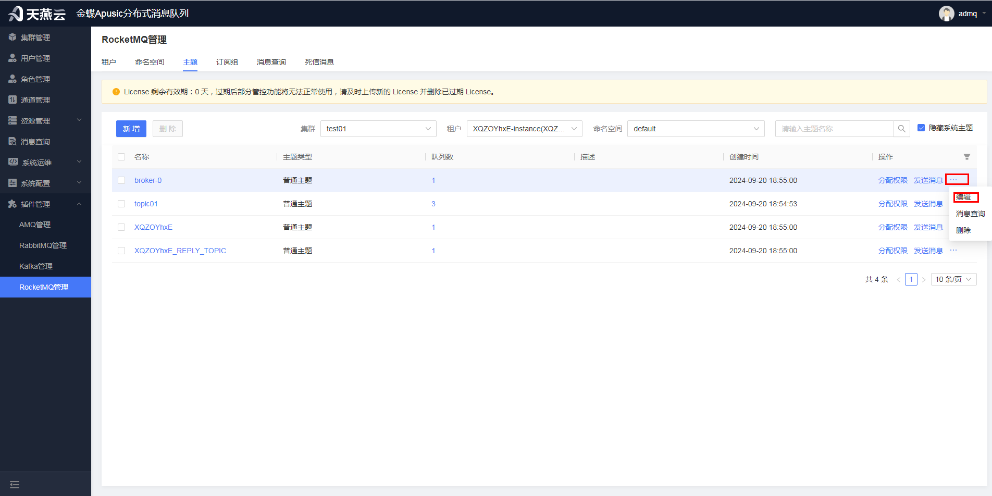Choose 编辑 in the row action menu

click(x=963, y=197)
